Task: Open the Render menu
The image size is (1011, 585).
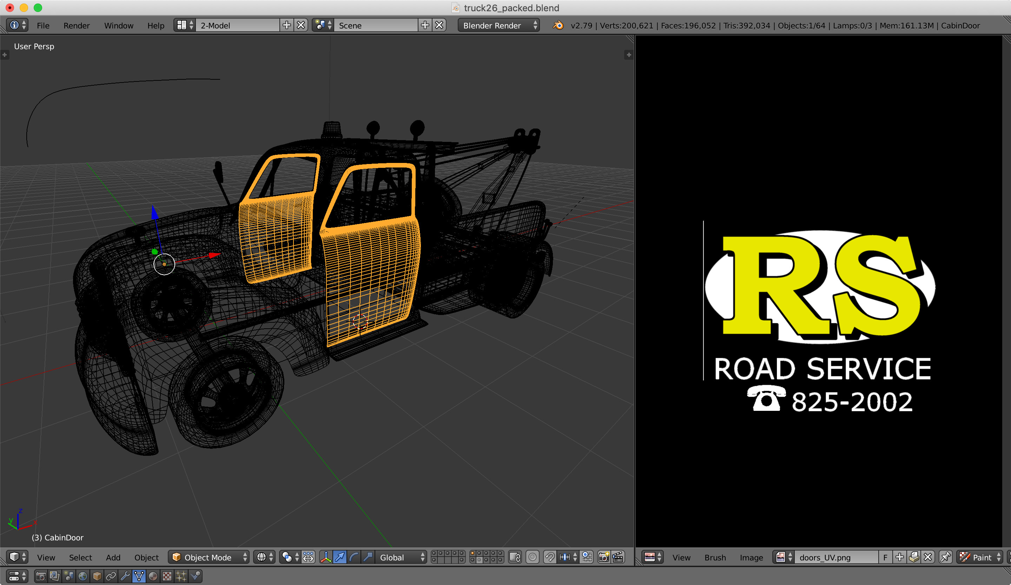Action: pos(76,26)
